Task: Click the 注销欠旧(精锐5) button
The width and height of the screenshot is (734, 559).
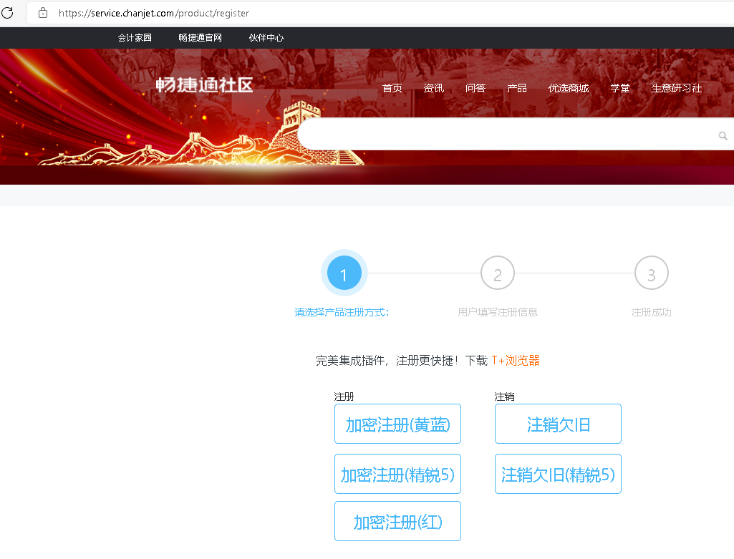Action: pos(558,474)
